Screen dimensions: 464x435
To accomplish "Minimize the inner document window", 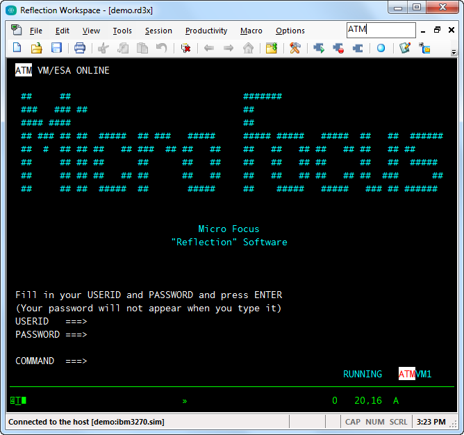I will (423, 30).
